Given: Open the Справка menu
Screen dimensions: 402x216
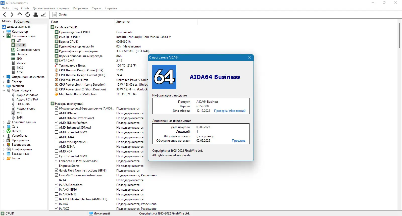Looking at the screenshot, I should (x=111, y=8).
